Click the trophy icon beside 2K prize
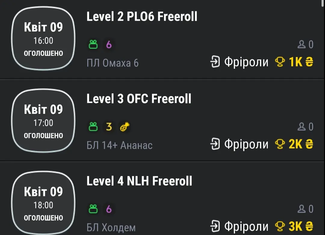Screen dimensions: 325x235 [280, 145]
